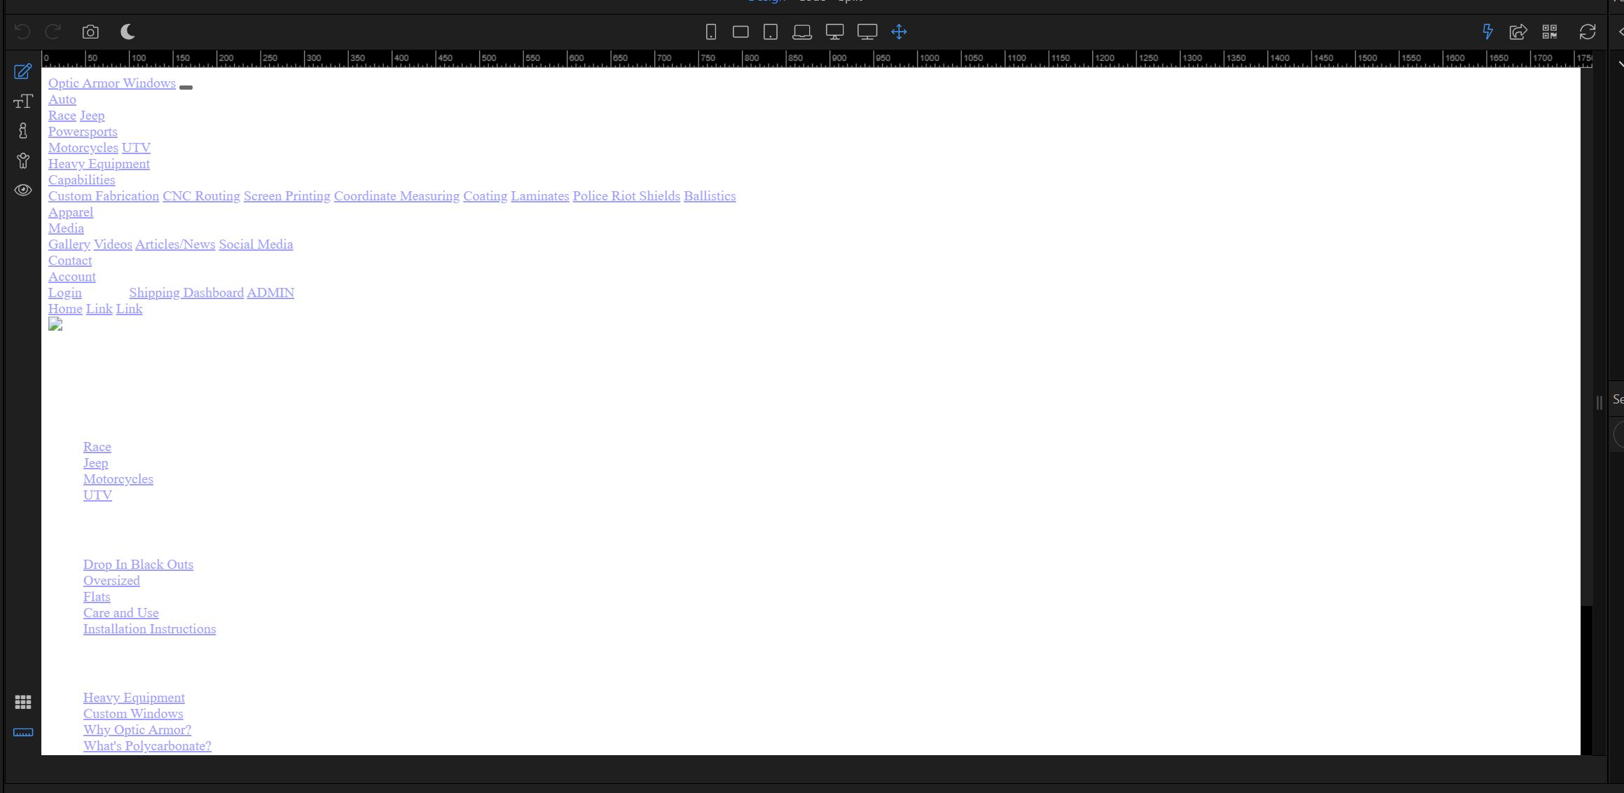Viewport: 1624px width, 793px height.
Task: Select the edit/compose tool in the left sidebar
Action: click(23, 71)
